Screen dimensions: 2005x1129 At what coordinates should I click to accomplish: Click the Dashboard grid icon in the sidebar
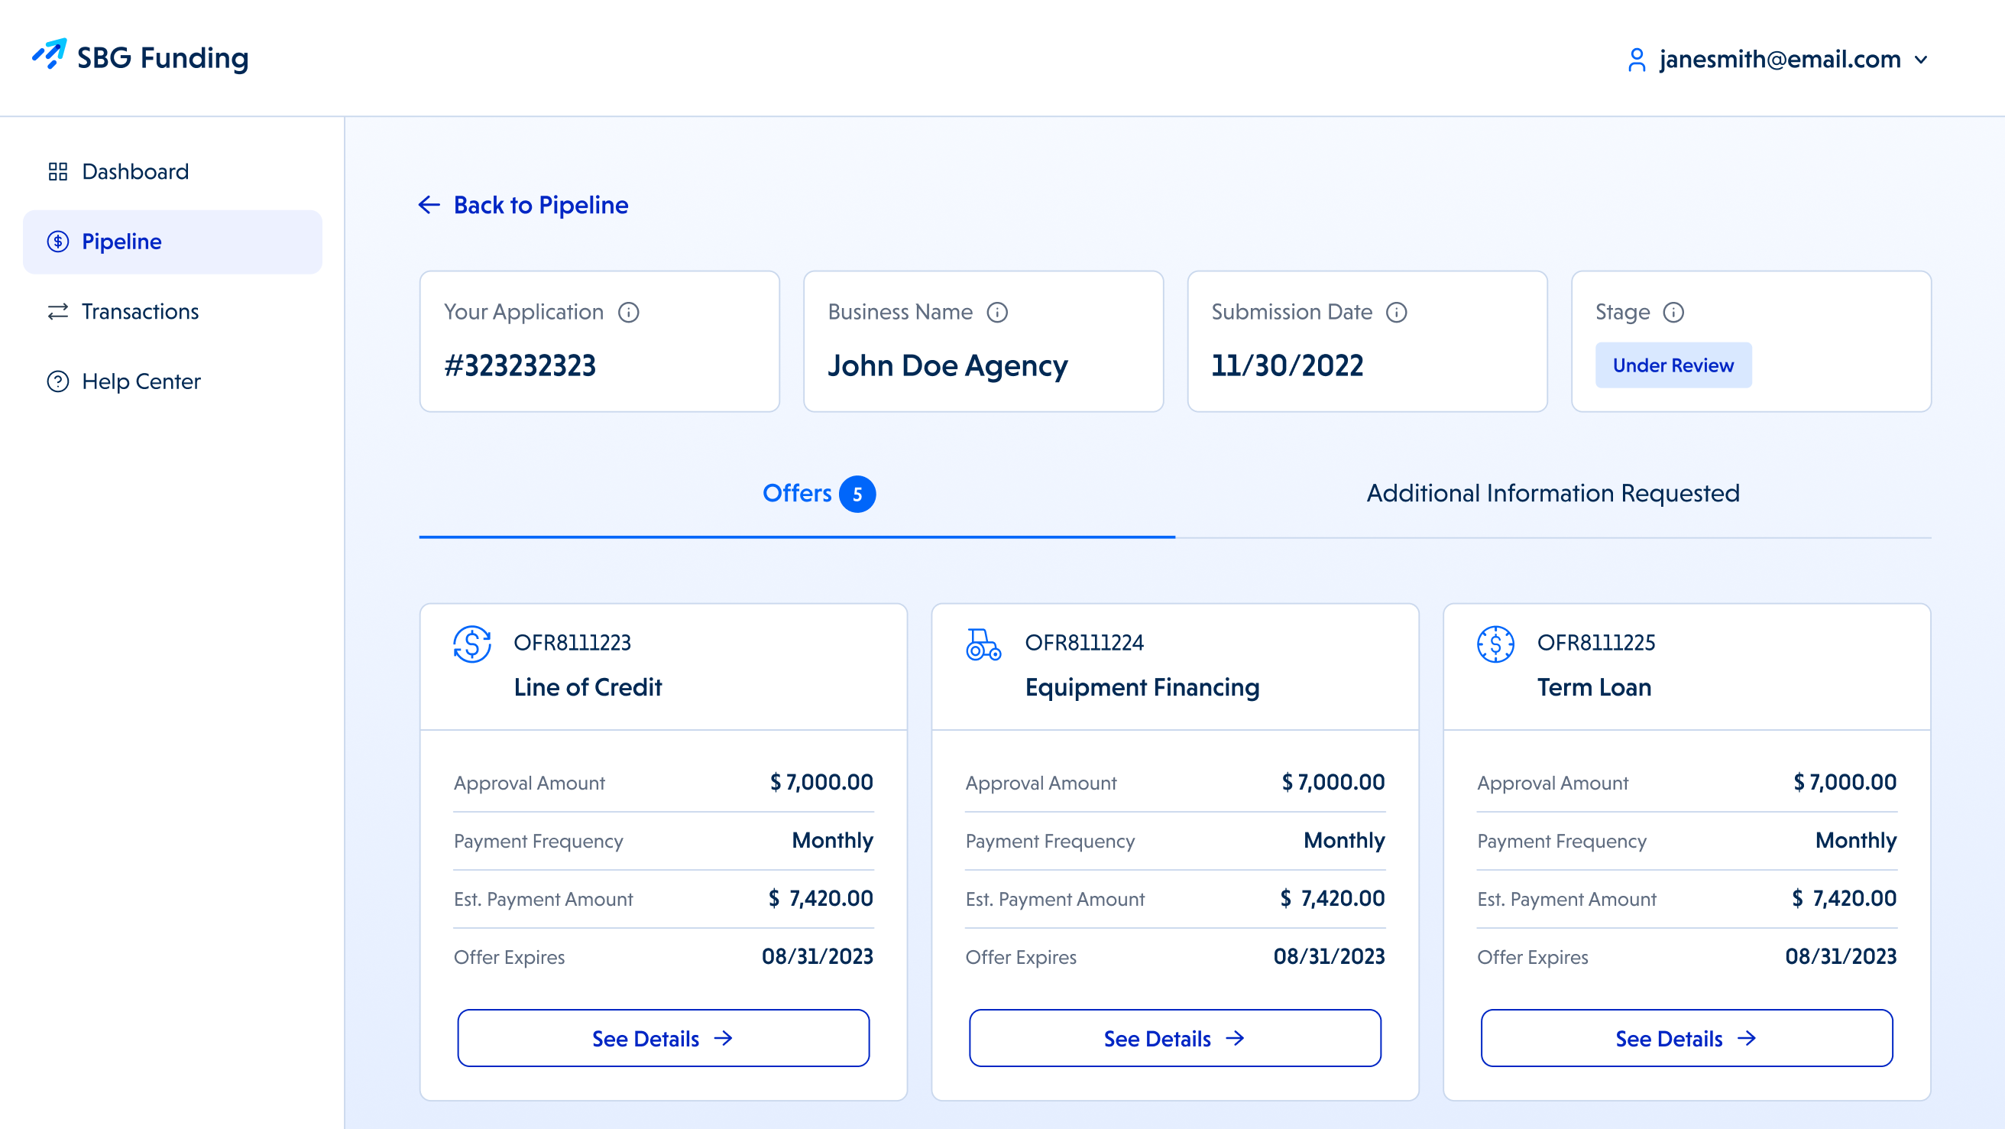coord(57,171)
